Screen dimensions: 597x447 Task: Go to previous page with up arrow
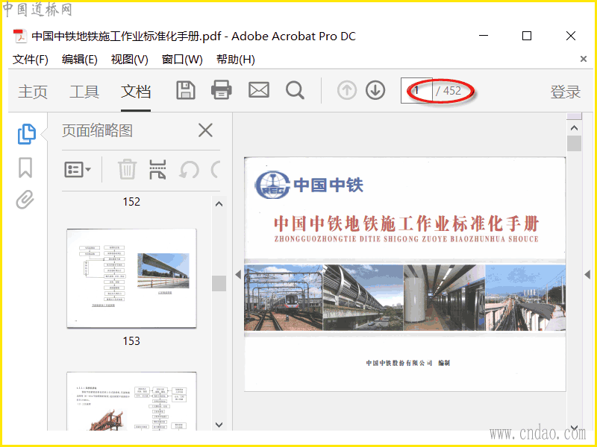(347, 90)
